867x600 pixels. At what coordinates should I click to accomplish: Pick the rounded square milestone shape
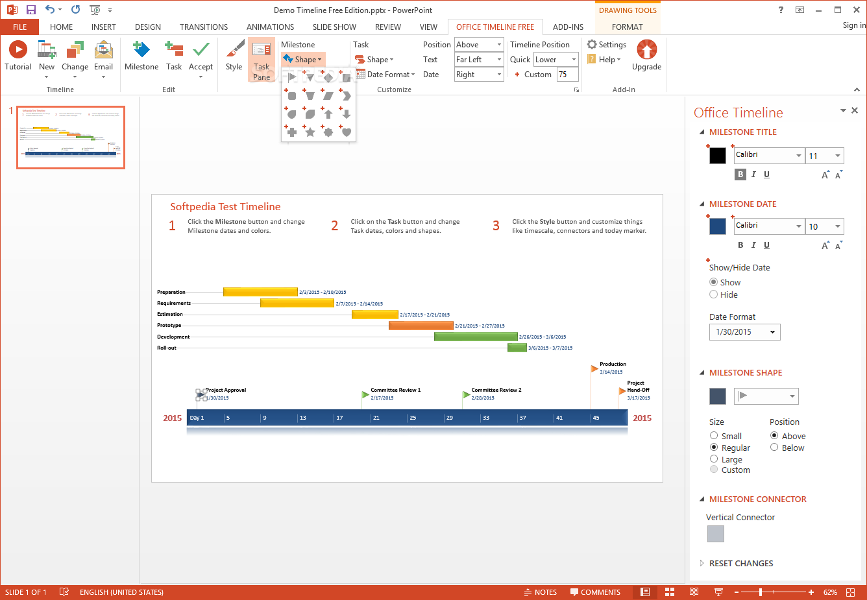click(292, 95)
